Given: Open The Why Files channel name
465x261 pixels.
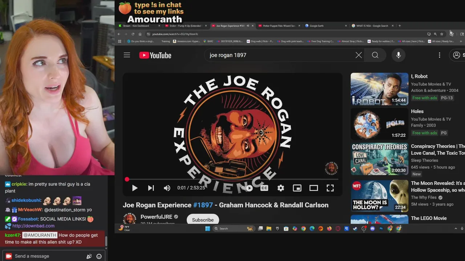Looking at the screenshot, I should click(x=424, y=198).
